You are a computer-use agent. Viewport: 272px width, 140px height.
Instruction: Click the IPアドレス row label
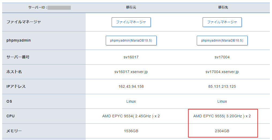16,87
